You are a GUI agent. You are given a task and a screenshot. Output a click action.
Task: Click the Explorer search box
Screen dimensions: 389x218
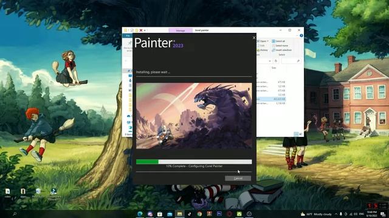[291, 61]
